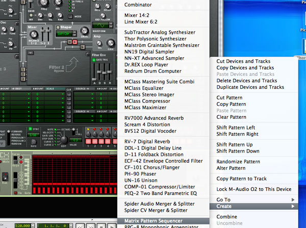
Task: Click the Shaper mode down arrow
Action: point(74,35)
